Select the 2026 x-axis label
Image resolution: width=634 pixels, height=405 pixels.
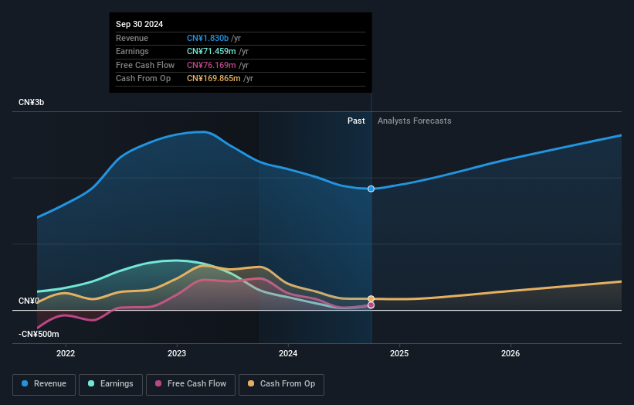510,353
